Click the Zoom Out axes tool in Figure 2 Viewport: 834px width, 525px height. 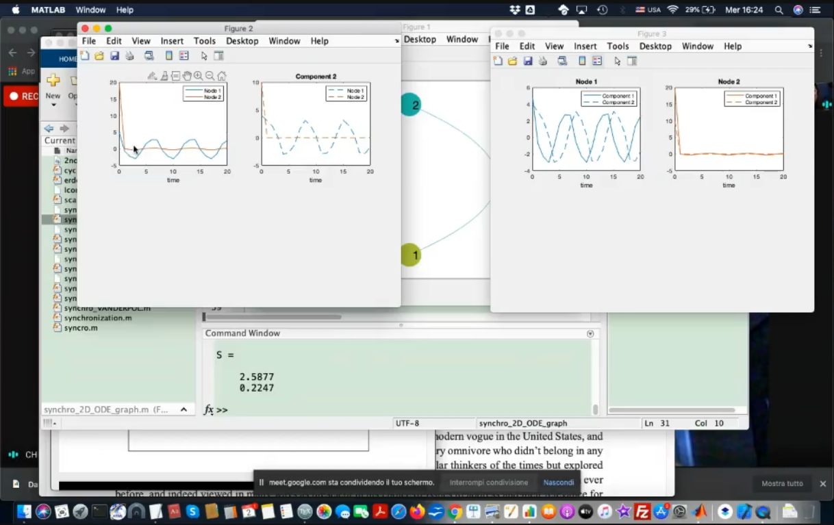(x=210, y=76)
